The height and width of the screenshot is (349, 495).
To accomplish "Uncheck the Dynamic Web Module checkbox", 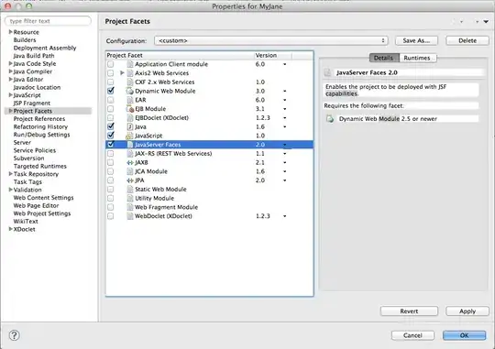I will [x=110, y=91].
